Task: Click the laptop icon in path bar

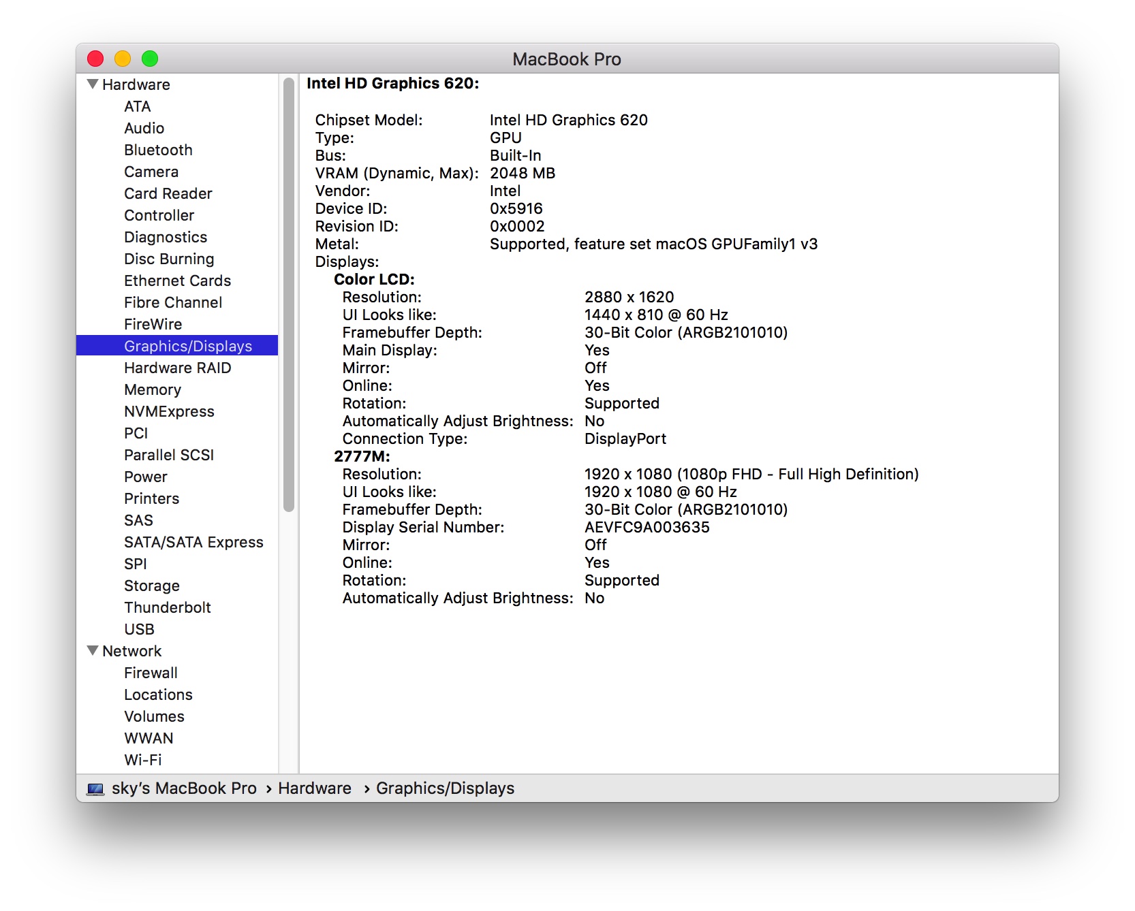Action: (x=95, y=789)
